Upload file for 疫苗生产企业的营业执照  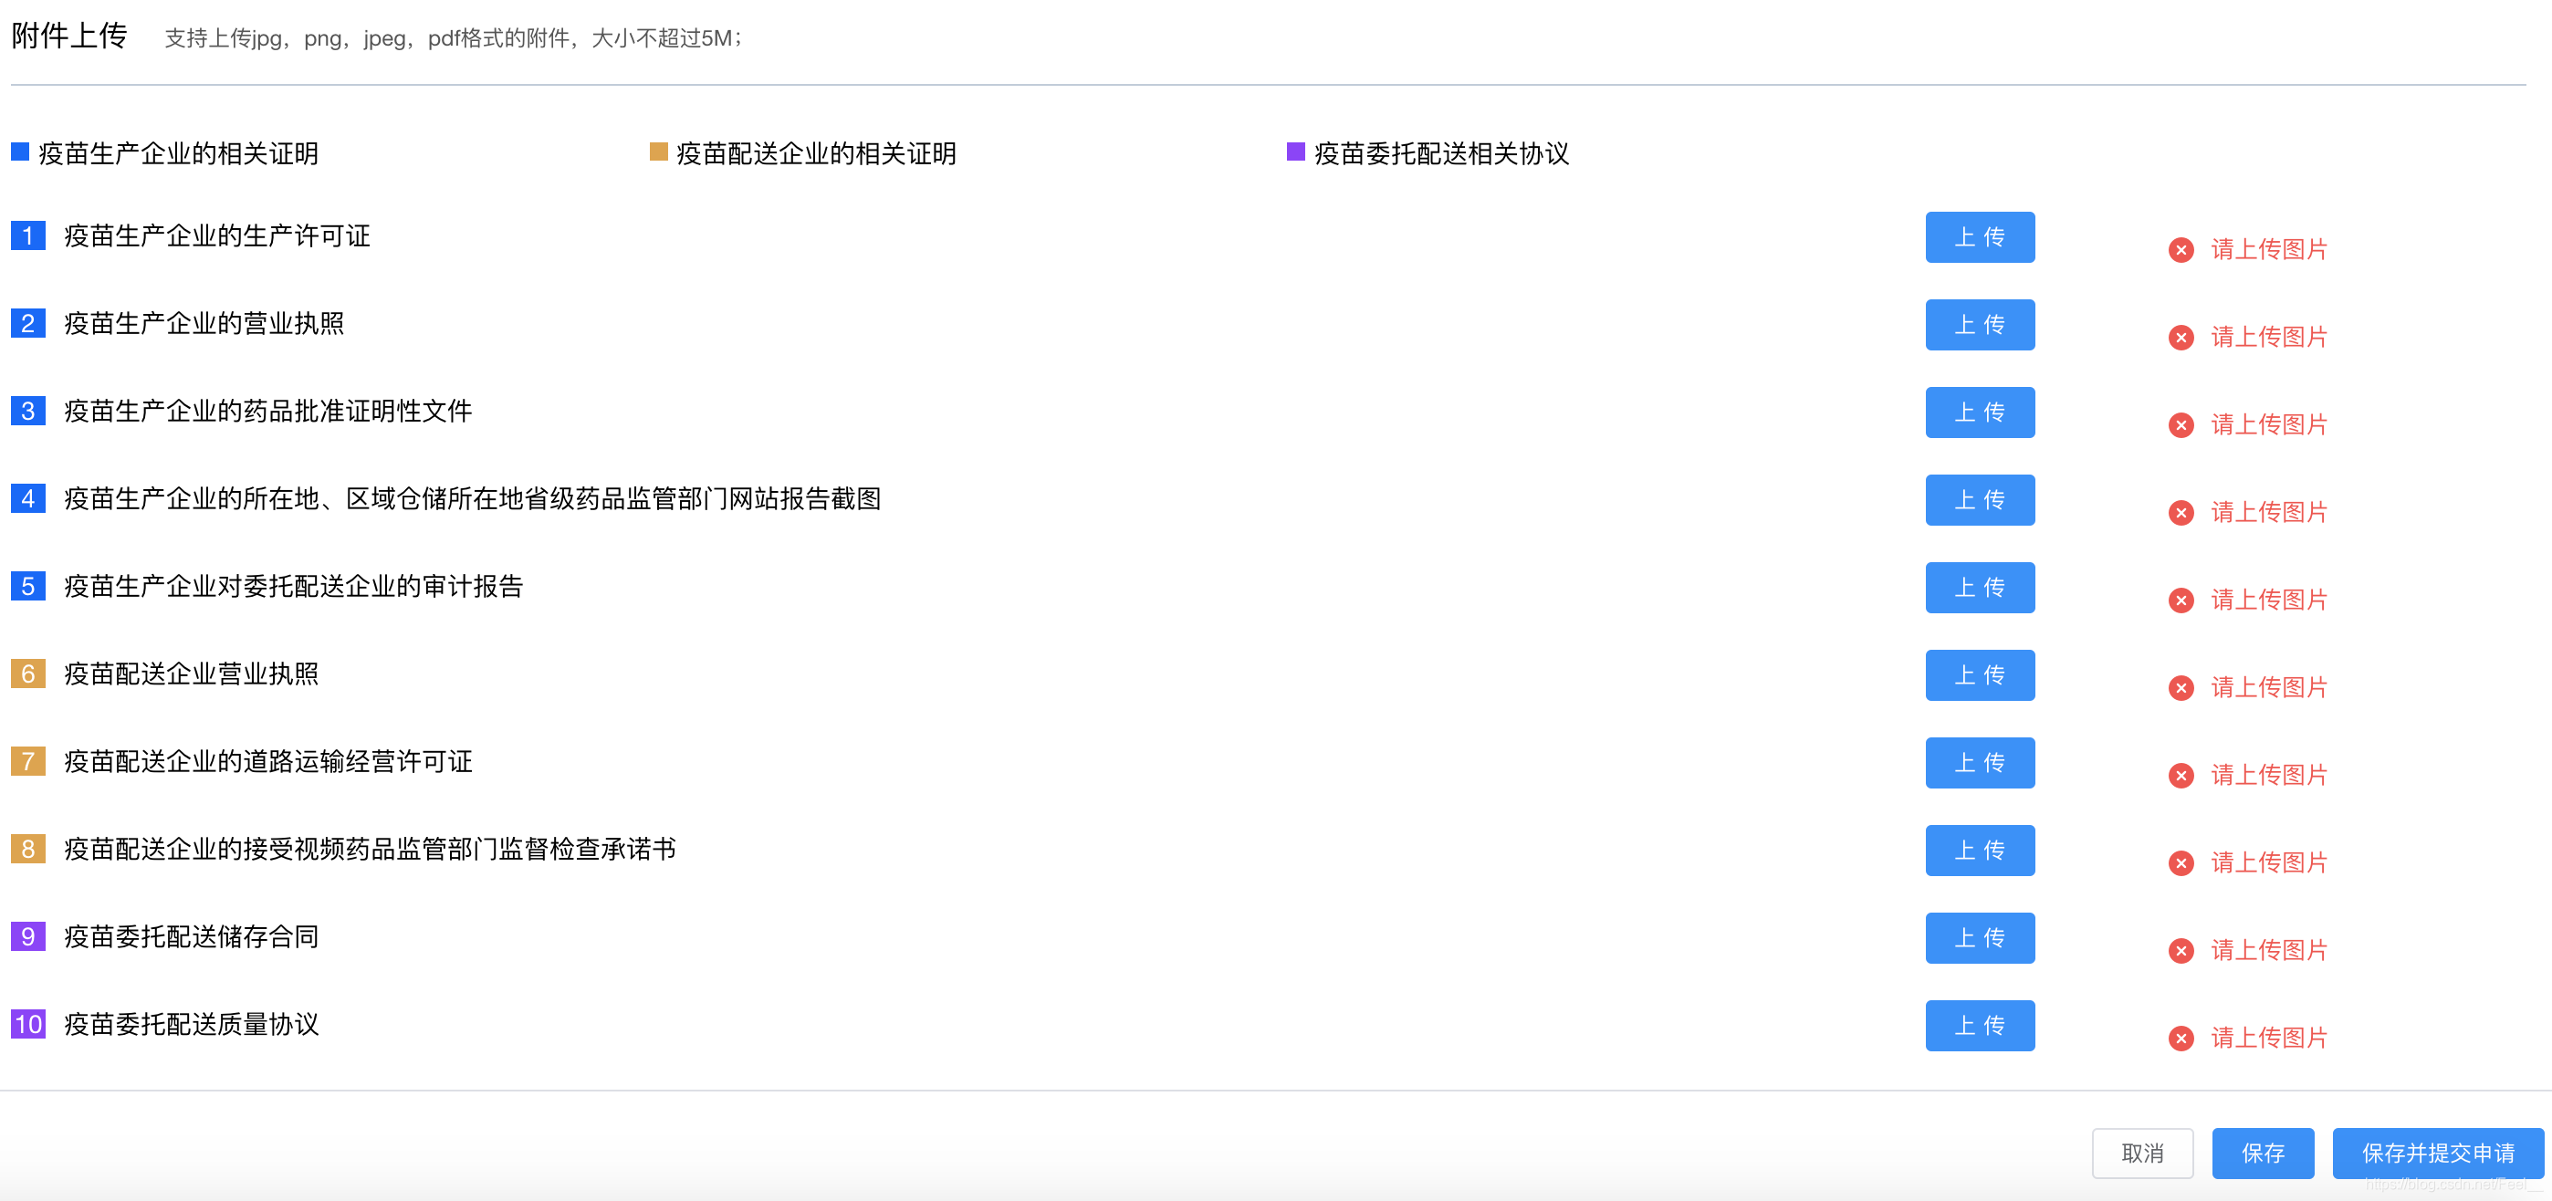pos(1979,325)
